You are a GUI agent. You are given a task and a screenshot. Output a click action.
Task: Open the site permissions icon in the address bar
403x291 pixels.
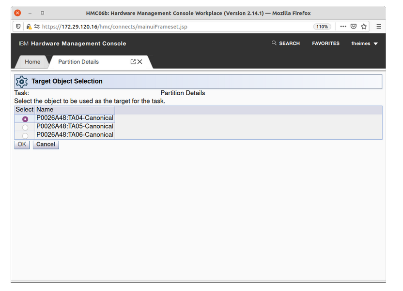pos(37,27)
